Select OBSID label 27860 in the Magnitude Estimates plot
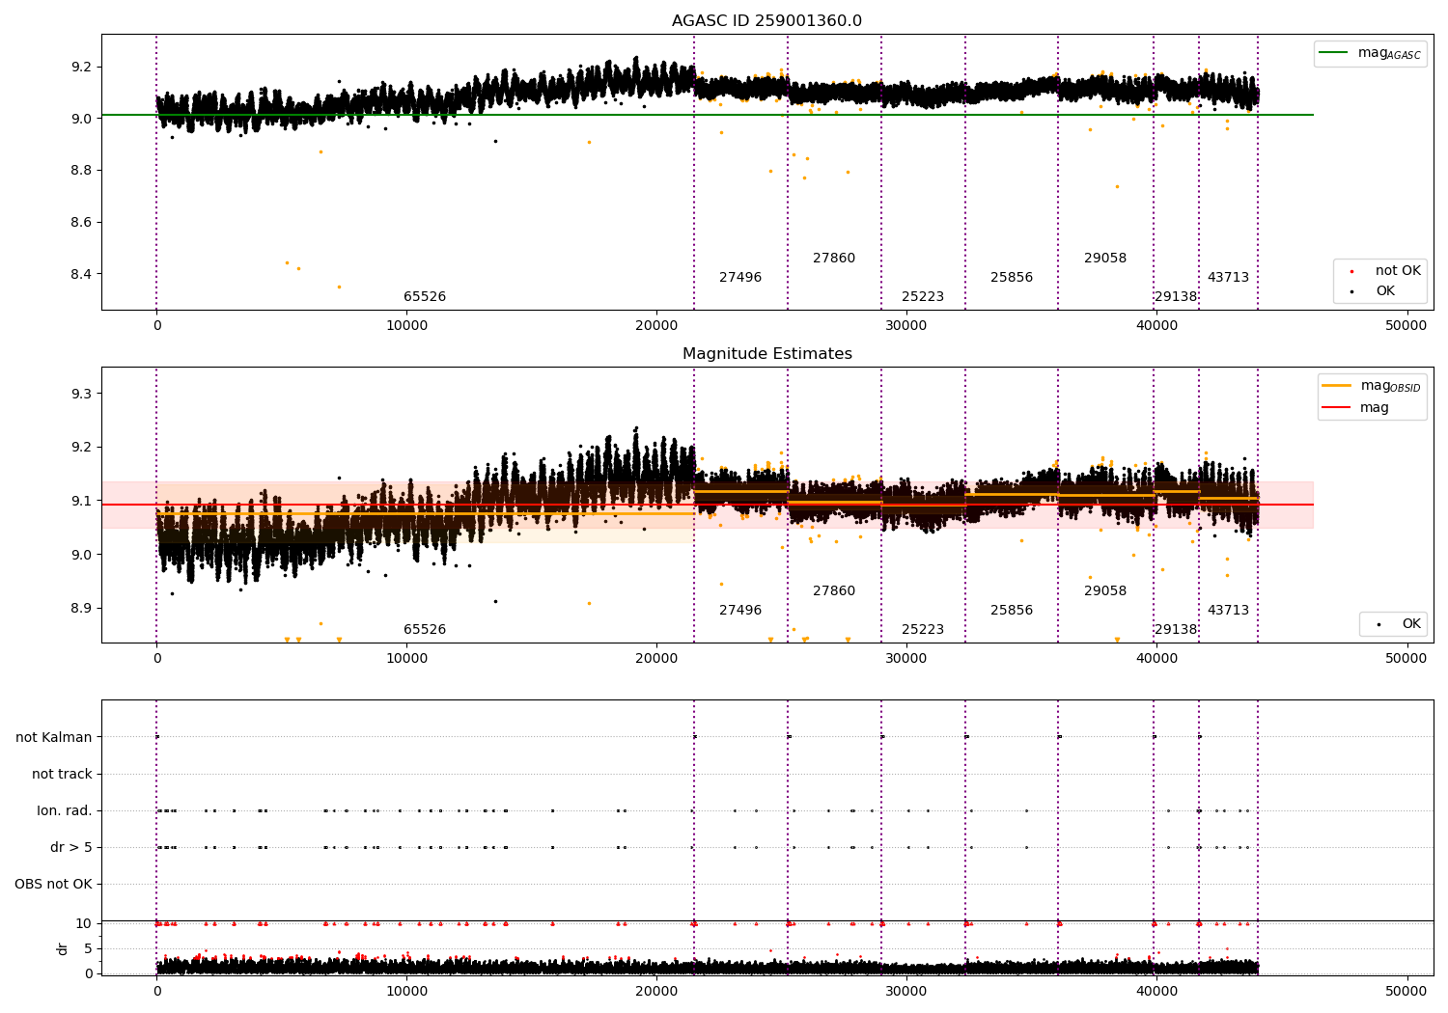Viewport: 1448px width, 1013px height. (x=834, y=591)
